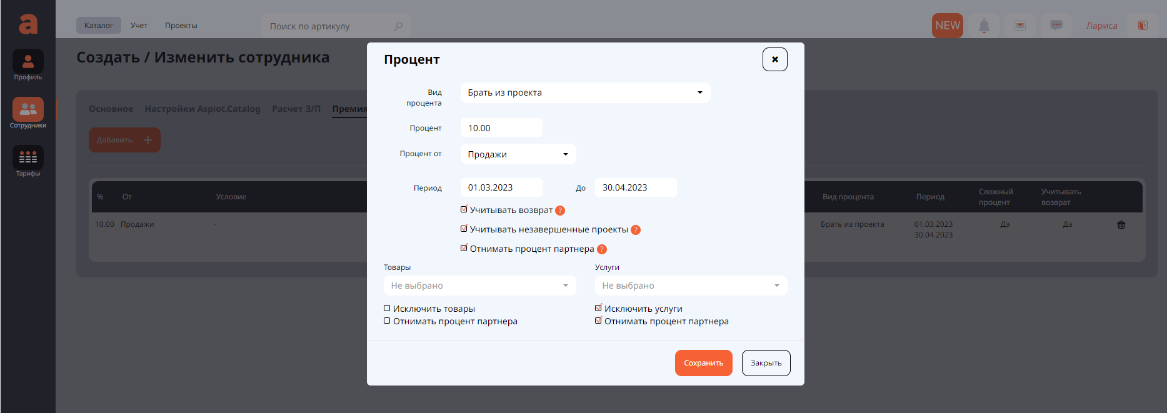Enable Исключить товары checkbox

[387, 309]
